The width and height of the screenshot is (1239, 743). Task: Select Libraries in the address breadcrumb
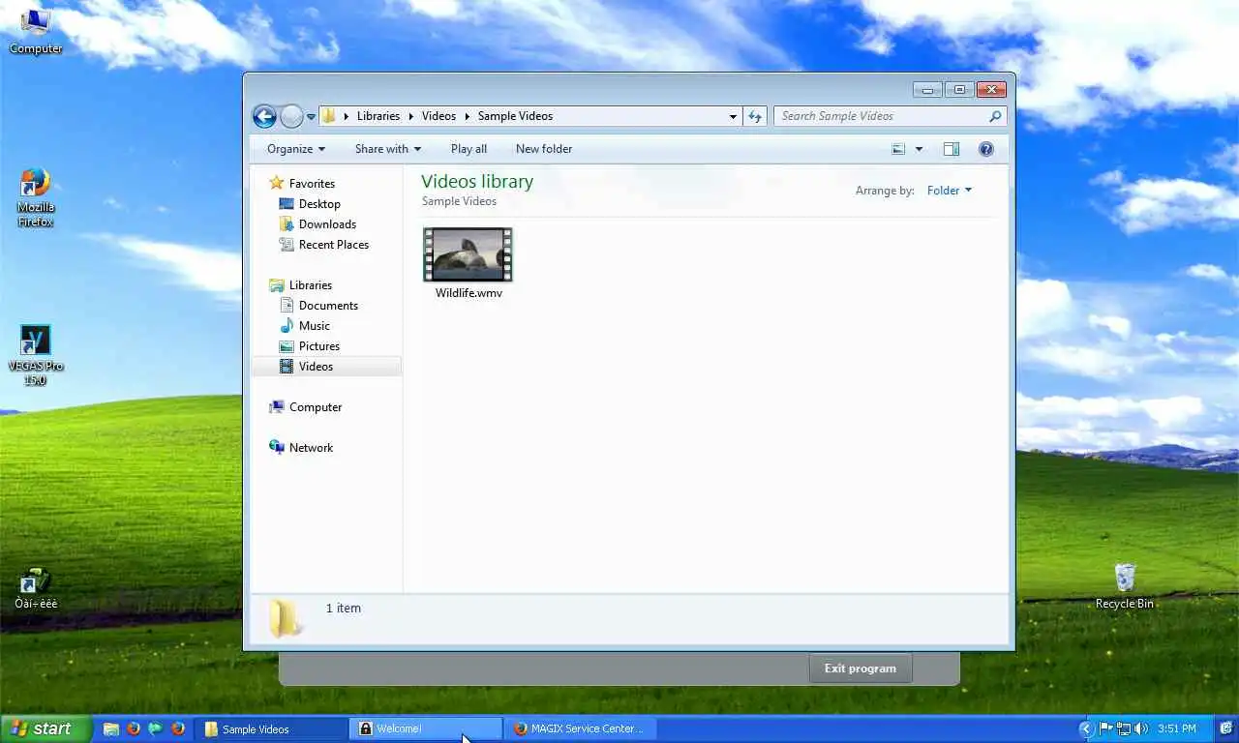point(378,116)
